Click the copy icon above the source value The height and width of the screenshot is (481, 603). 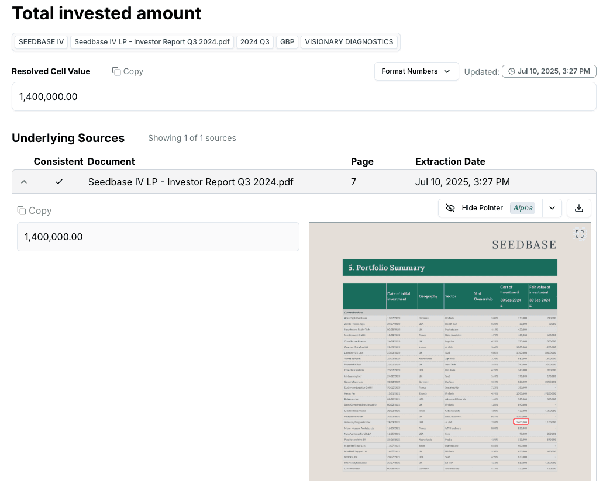pyautogui.click(x=22, y=210)
